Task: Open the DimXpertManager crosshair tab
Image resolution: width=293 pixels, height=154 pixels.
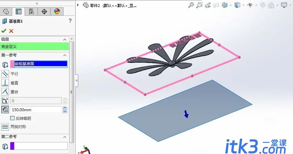Action: [x=44, y=12]
